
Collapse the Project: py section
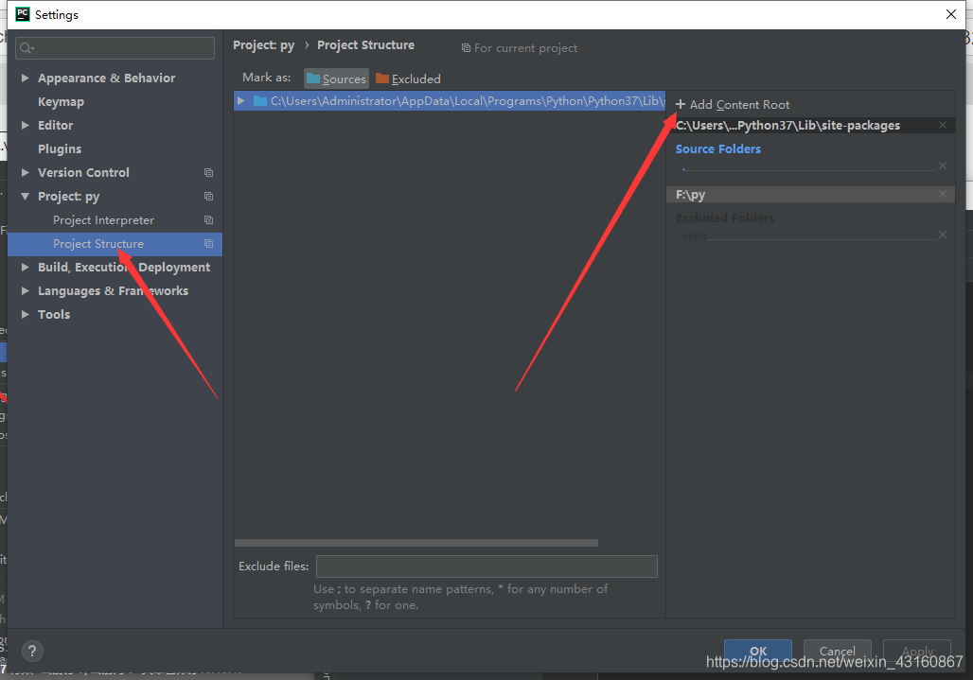pyautogui.click(x=26, y=197)
